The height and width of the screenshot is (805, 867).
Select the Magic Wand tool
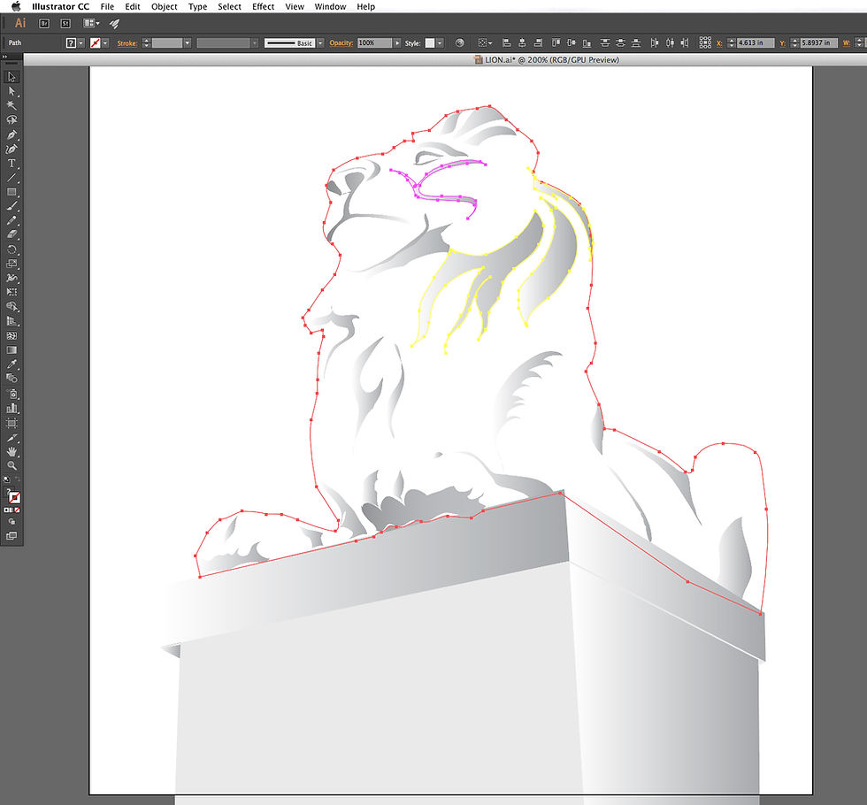tap(12, 104)
